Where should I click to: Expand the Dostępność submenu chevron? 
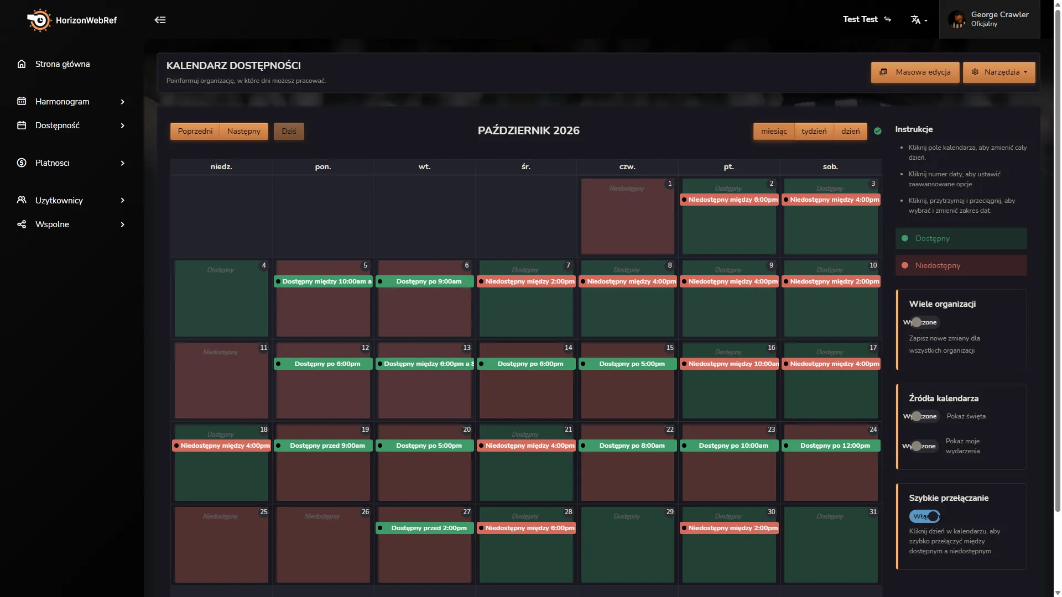point(122,125)
